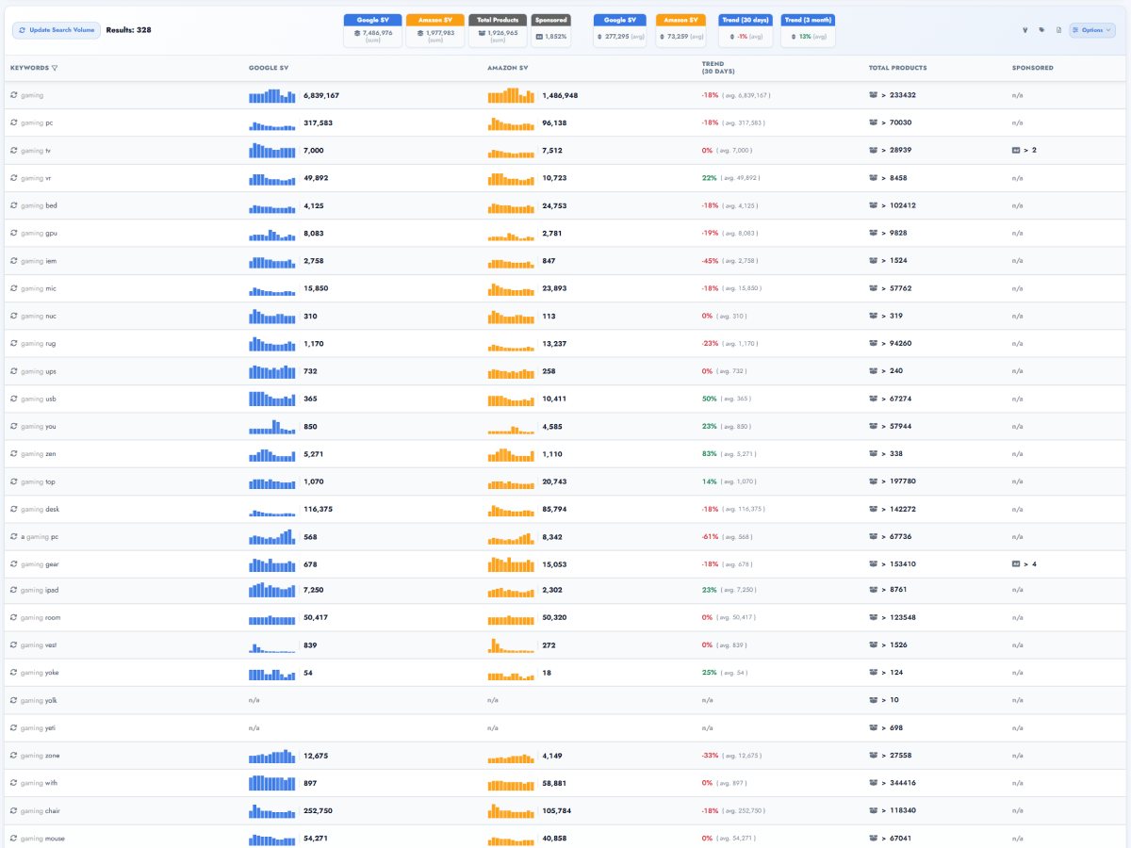The width and height of the screenshot is (1131, 848).
Task: Click refresh icon for 'gaming chair'
Action: click(x=14, y=810)
